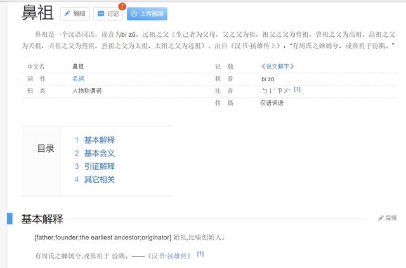Click pencil icon right of 基本解释 heading

pyautogui.click(x=381, y=218)
